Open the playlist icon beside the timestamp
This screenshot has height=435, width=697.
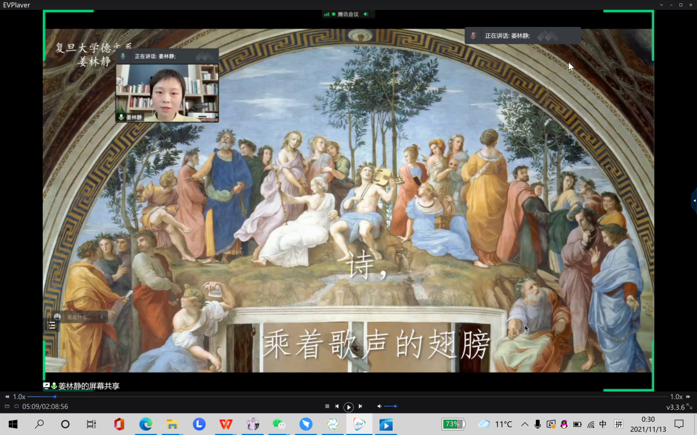[7, 406]
